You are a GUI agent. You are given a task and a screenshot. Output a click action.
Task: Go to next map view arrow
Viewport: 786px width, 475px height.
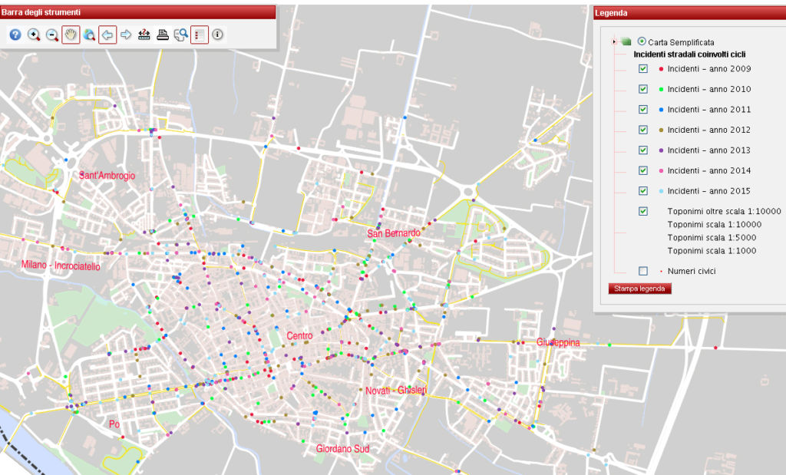(x=126, y=35)
